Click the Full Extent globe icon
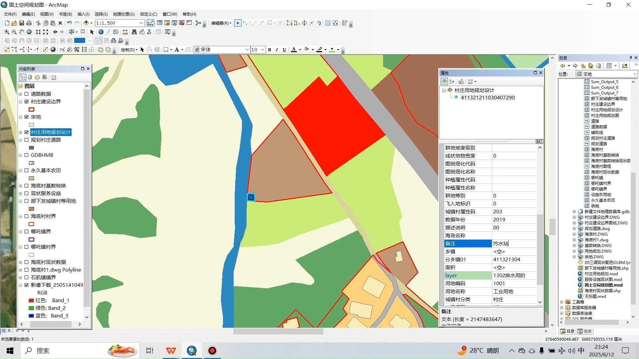Viewport: 639px width, 359px height. click(x=29, y=32)
